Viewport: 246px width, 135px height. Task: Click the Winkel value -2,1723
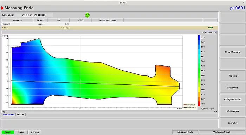(x=65, y=27)
